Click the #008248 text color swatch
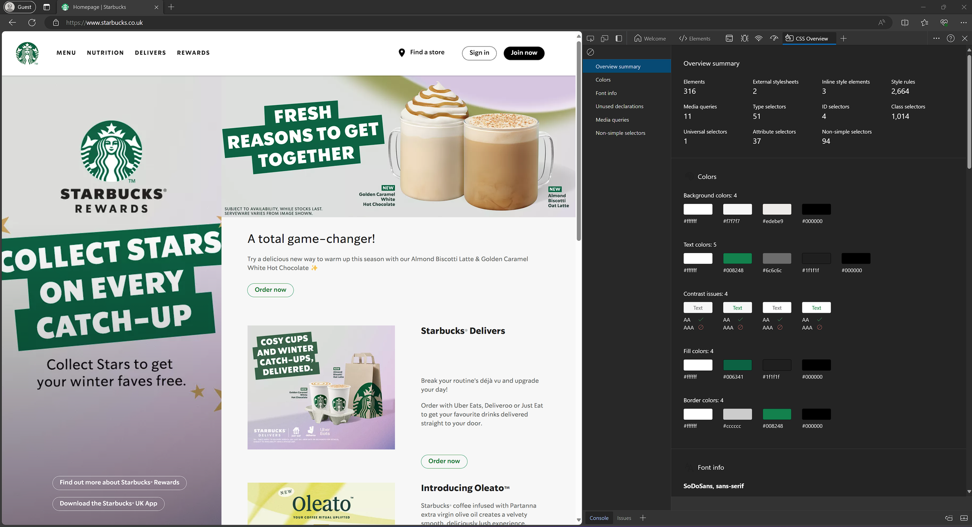The height and width of the screenshot is (527, 972). 737,258
